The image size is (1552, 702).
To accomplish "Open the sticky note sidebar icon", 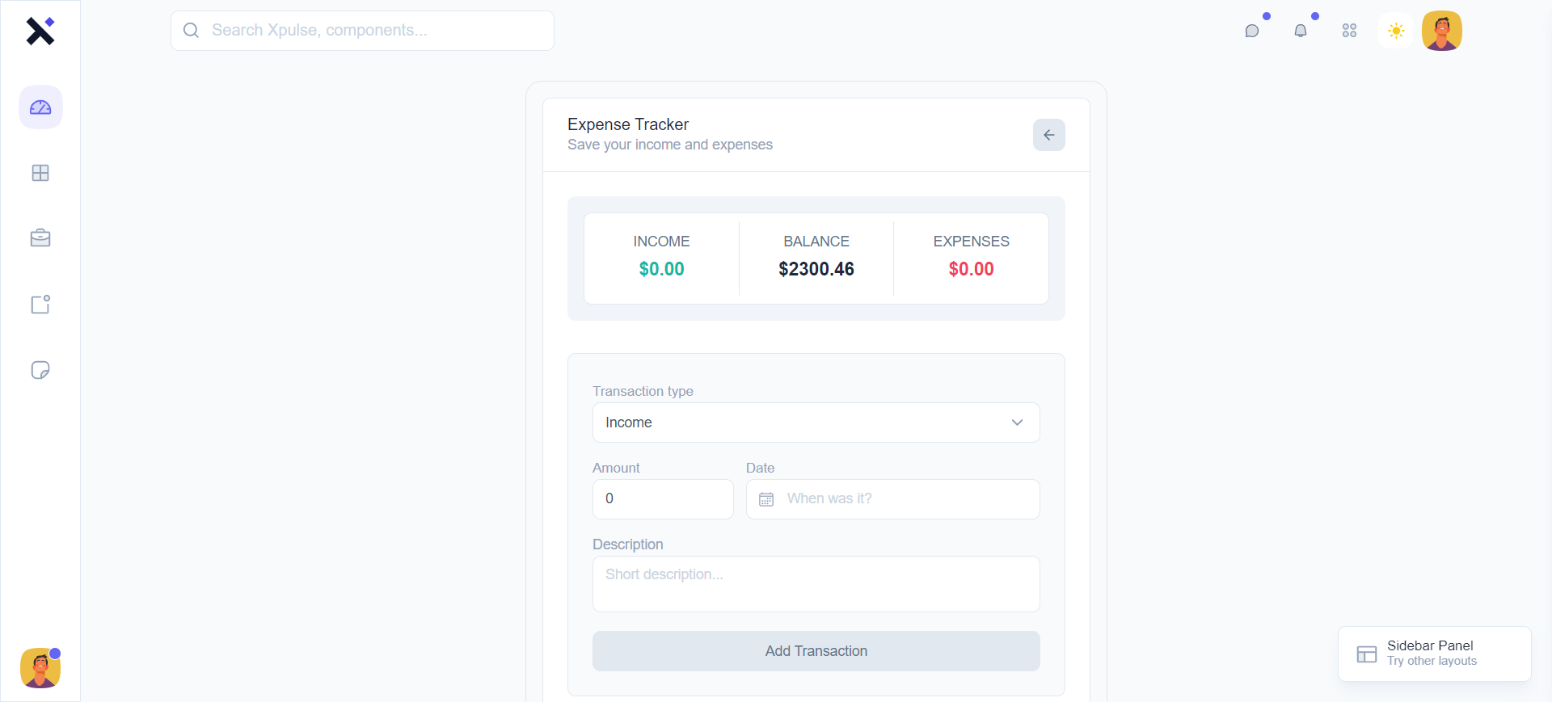I will pyautogui.click(x=40, y=370).
